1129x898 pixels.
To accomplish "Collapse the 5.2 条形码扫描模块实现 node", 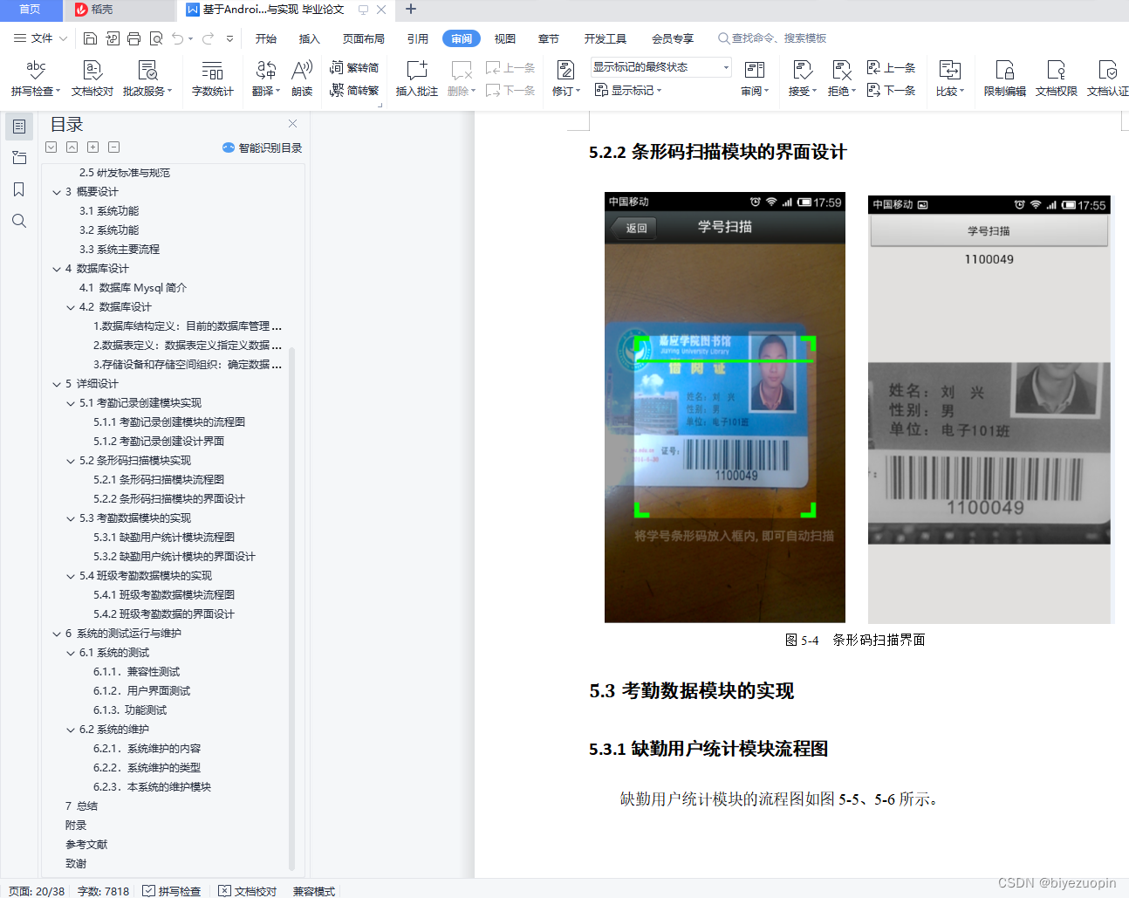I will pos(71,461).
